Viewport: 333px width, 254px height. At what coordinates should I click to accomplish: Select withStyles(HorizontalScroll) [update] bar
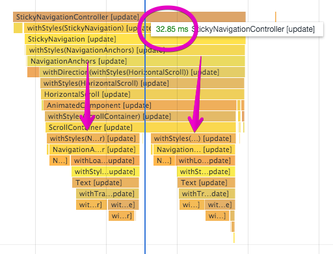point(142,83)
